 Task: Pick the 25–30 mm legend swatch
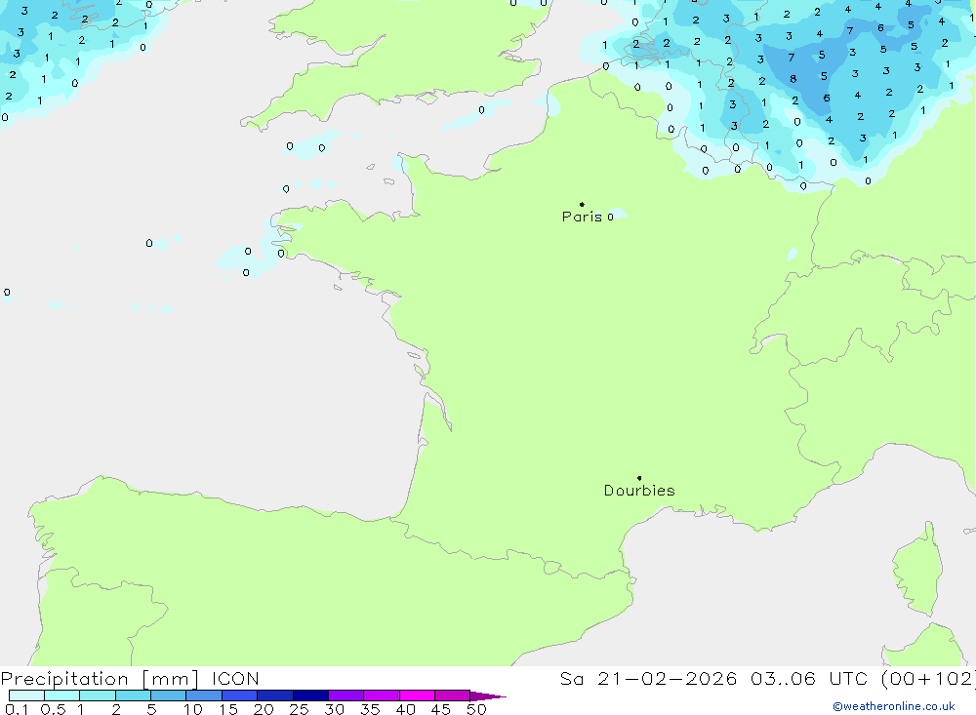click(x=310, y=695)
